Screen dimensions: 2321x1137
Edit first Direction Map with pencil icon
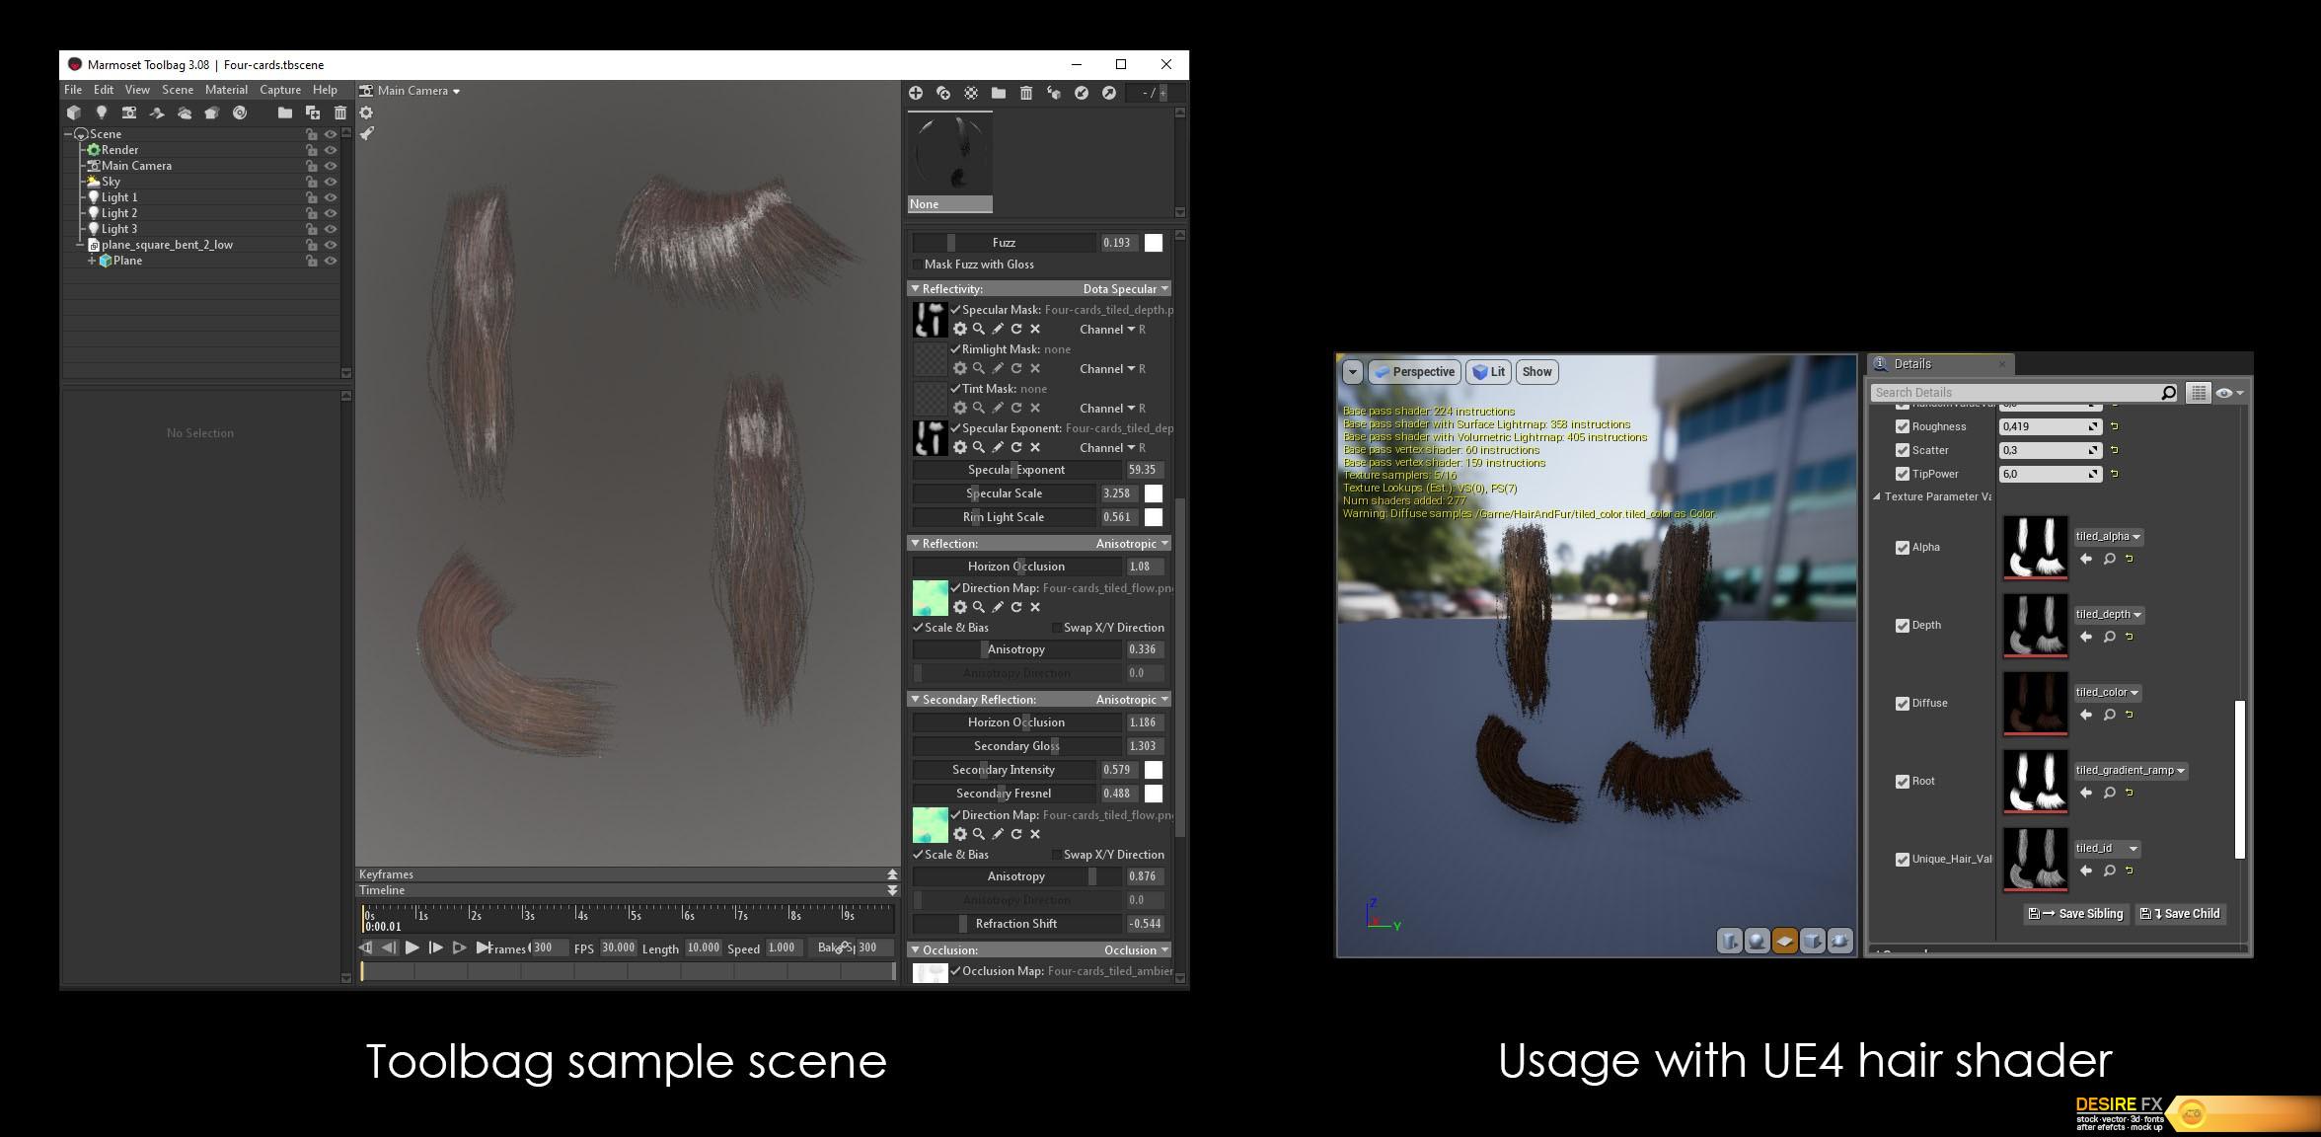[x=998, y=607]
